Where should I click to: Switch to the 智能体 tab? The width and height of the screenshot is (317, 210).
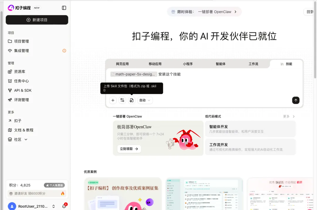[x=220, y=64]
